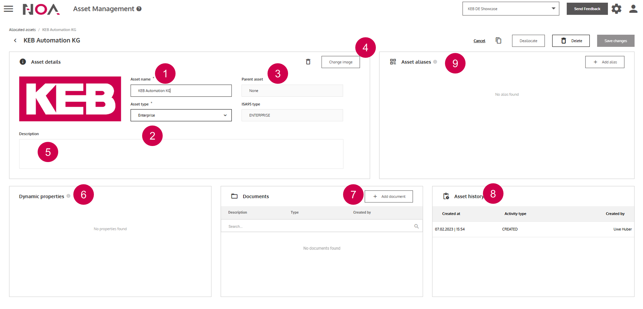Open settings gear icon
This screenshot has width=643, height=309.
click(616, 9)
